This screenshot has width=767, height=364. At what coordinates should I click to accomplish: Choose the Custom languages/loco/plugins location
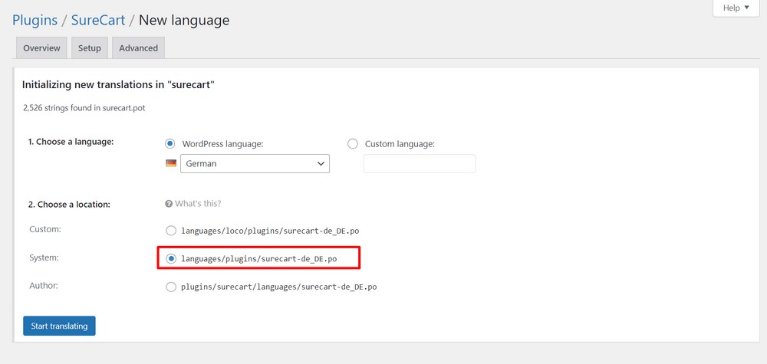pyautogui.click(x=171, y=231)
